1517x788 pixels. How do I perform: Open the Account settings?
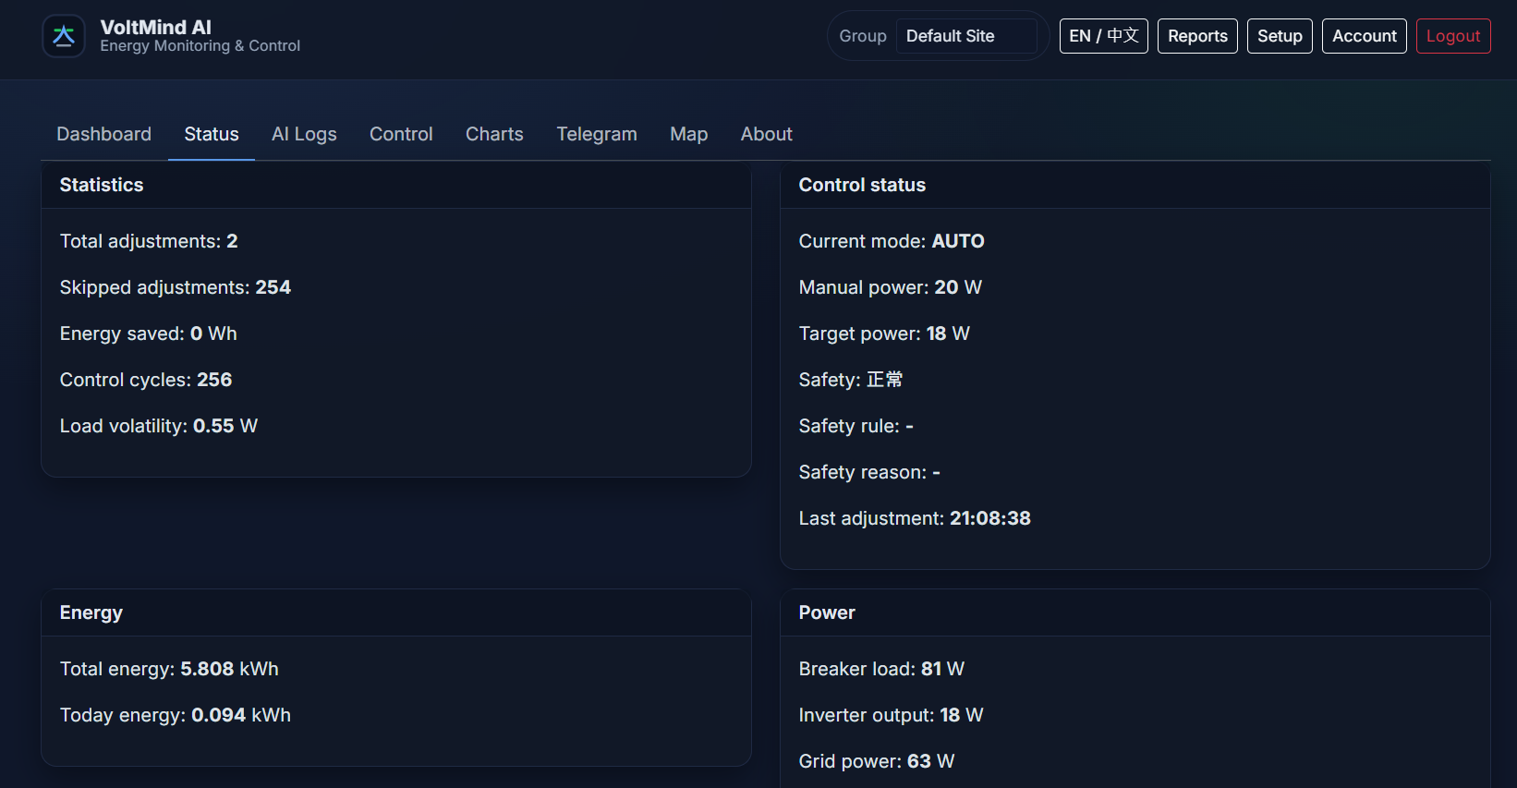1364,36
